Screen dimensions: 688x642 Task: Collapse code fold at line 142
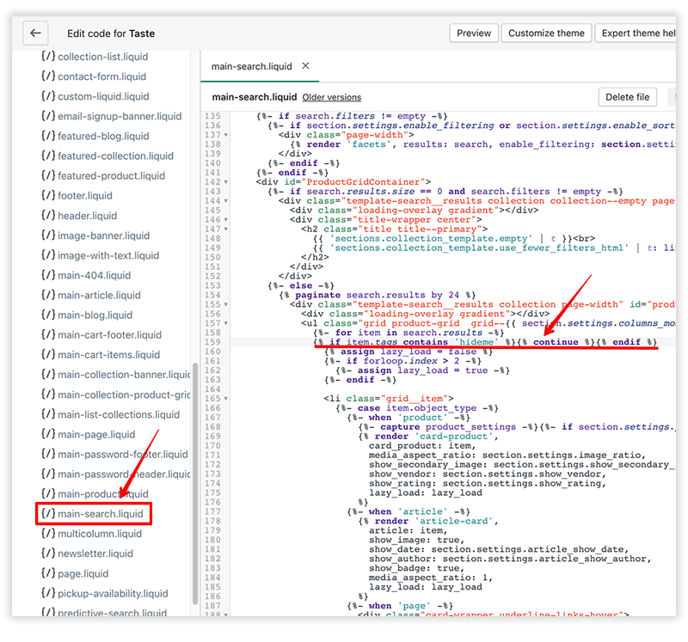coord(226,182)
